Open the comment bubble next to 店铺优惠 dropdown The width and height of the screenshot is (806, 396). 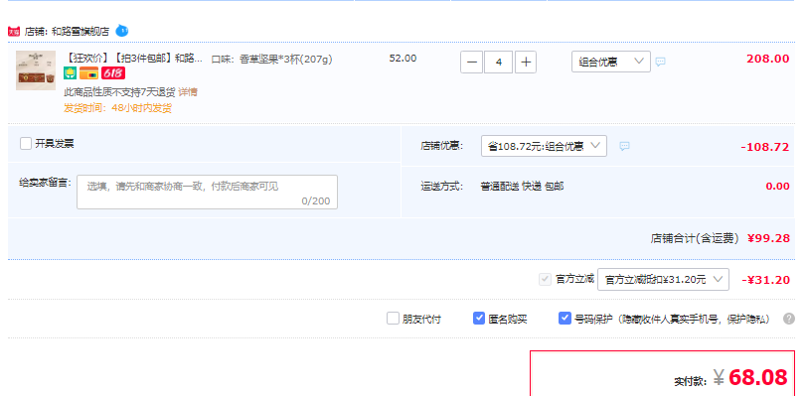point(624,146)
